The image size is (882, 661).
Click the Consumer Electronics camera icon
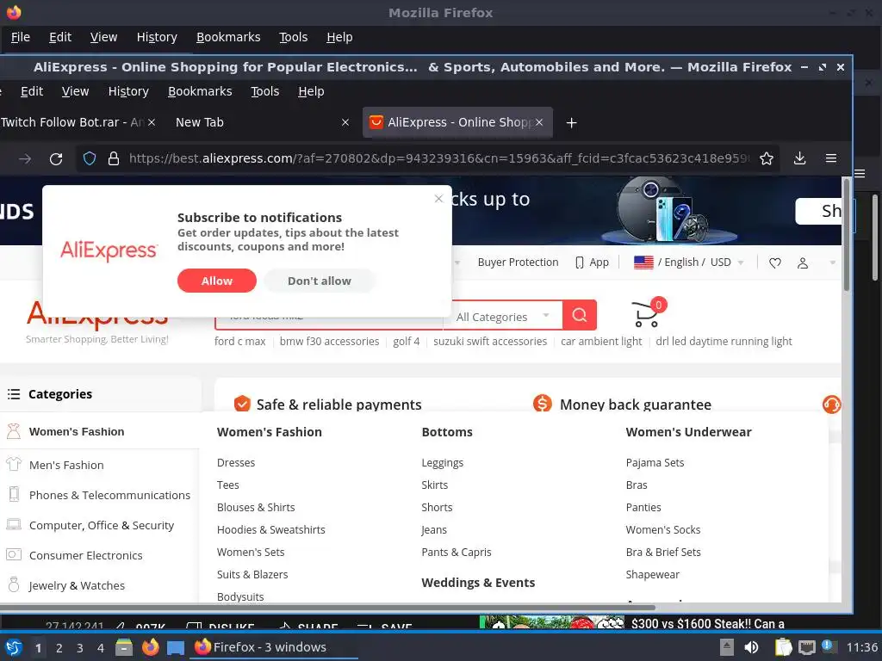coord(14,555)
